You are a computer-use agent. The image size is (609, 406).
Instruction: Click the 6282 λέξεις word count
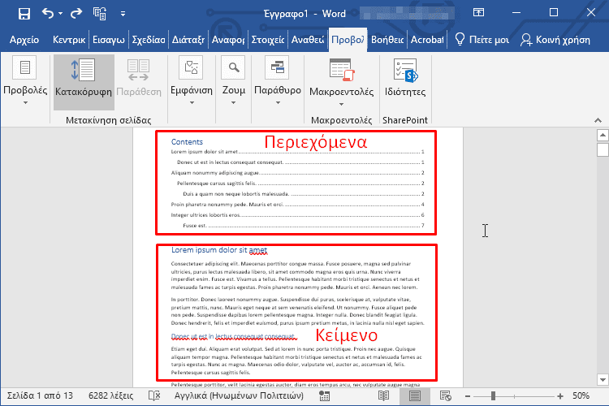[110, 396]
